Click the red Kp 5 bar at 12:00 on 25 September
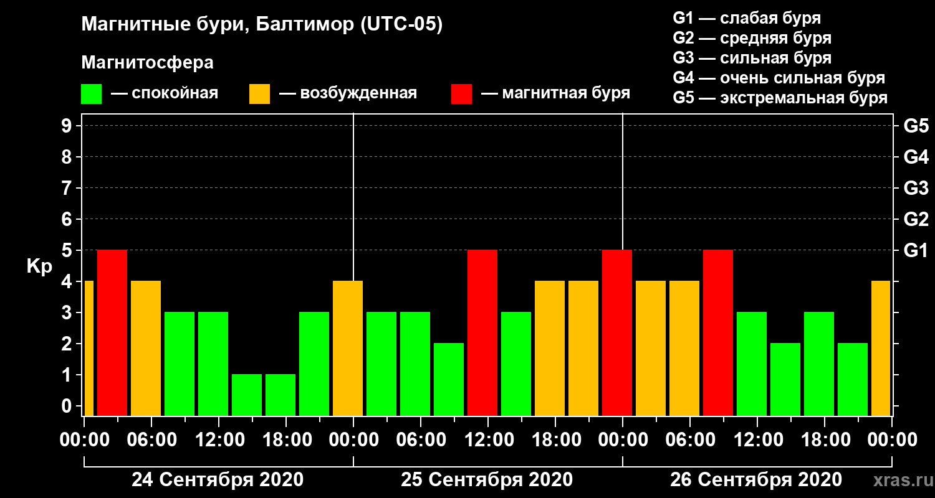This screenshot has height=498, width=935. [482, 332]
